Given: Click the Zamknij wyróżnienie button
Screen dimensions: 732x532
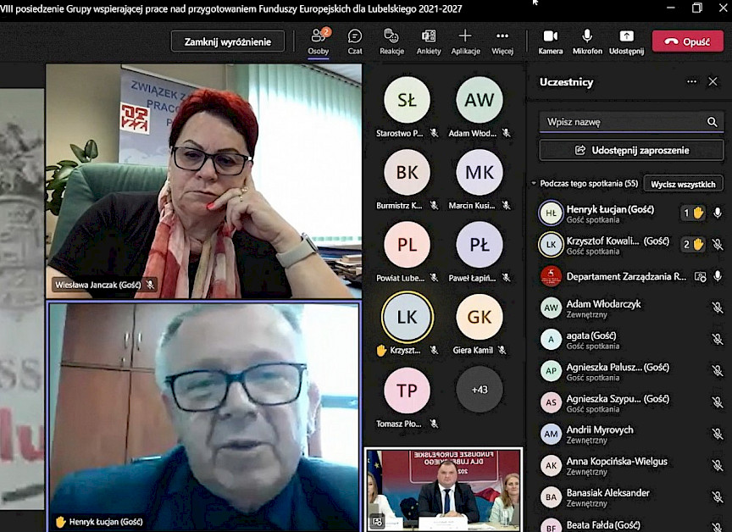Looking at the screenshot, I should pyautogui.click(x=228, y=42).
